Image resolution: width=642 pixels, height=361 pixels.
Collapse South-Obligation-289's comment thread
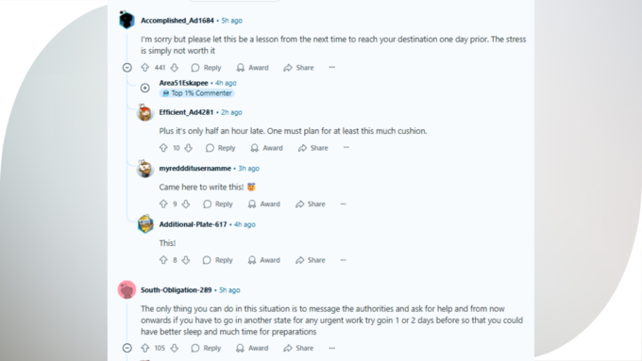[127, 348]
